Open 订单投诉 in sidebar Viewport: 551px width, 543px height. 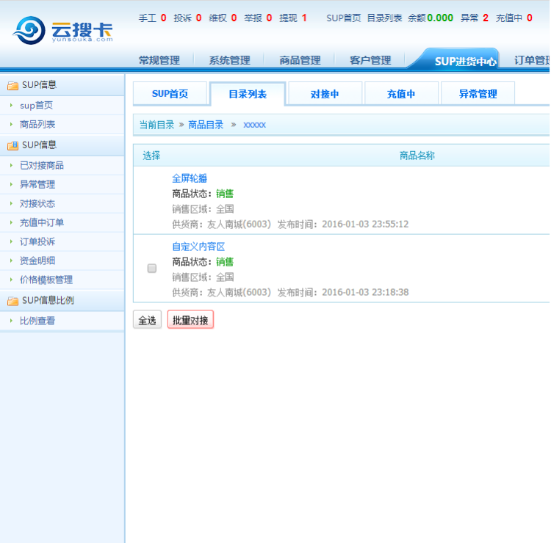coord(37,241)
